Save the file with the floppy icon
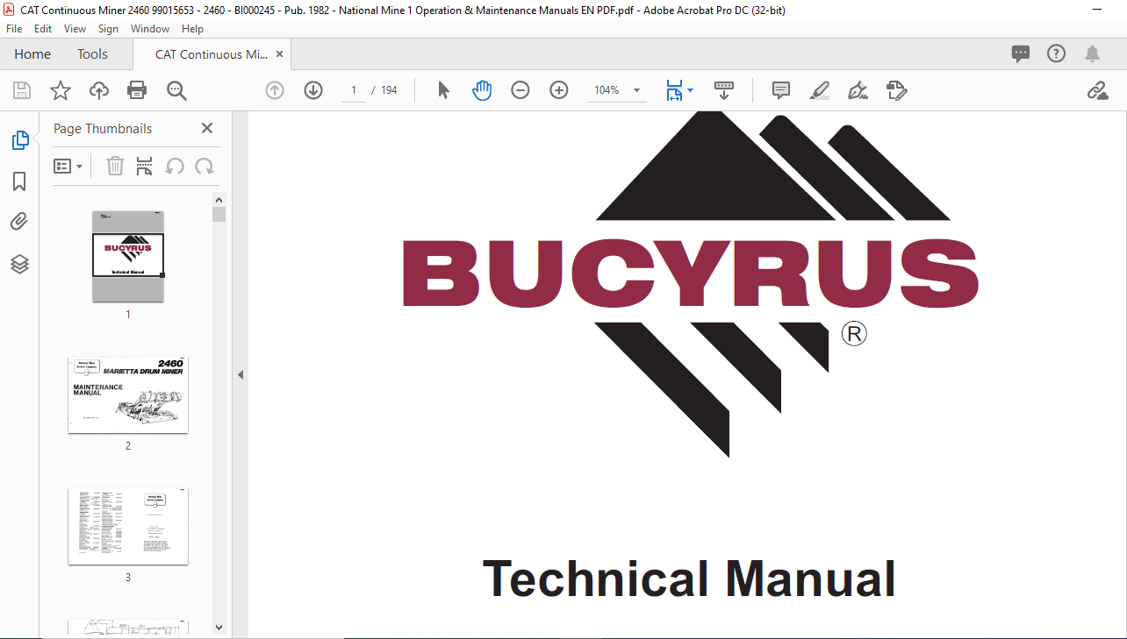1127x639 pixels. (22, 90)
